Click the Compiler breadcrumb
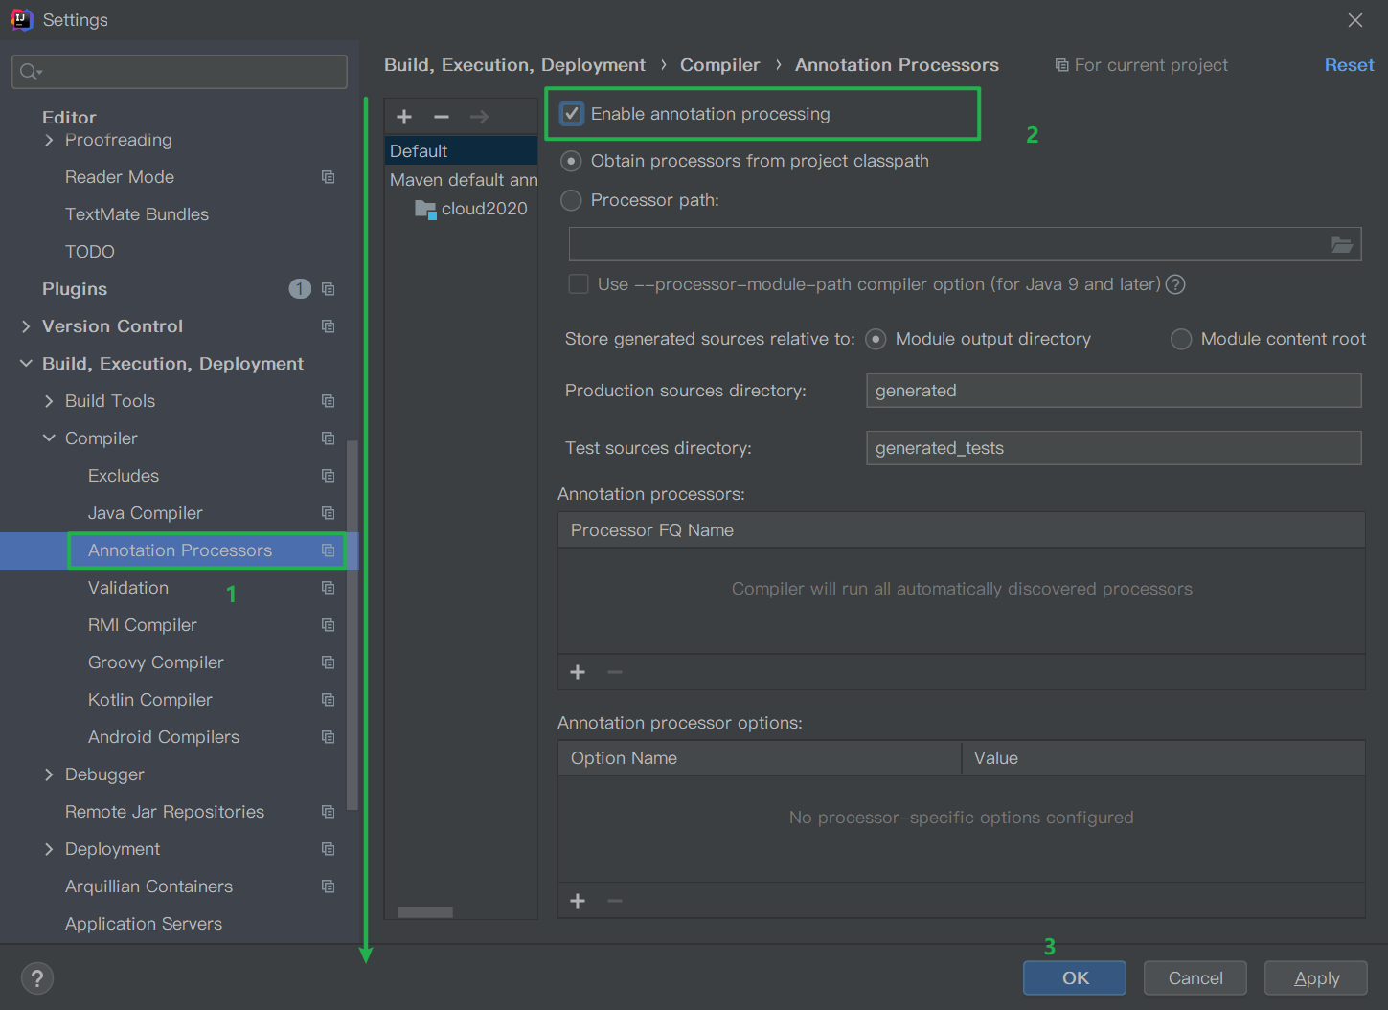 point(719,65)
